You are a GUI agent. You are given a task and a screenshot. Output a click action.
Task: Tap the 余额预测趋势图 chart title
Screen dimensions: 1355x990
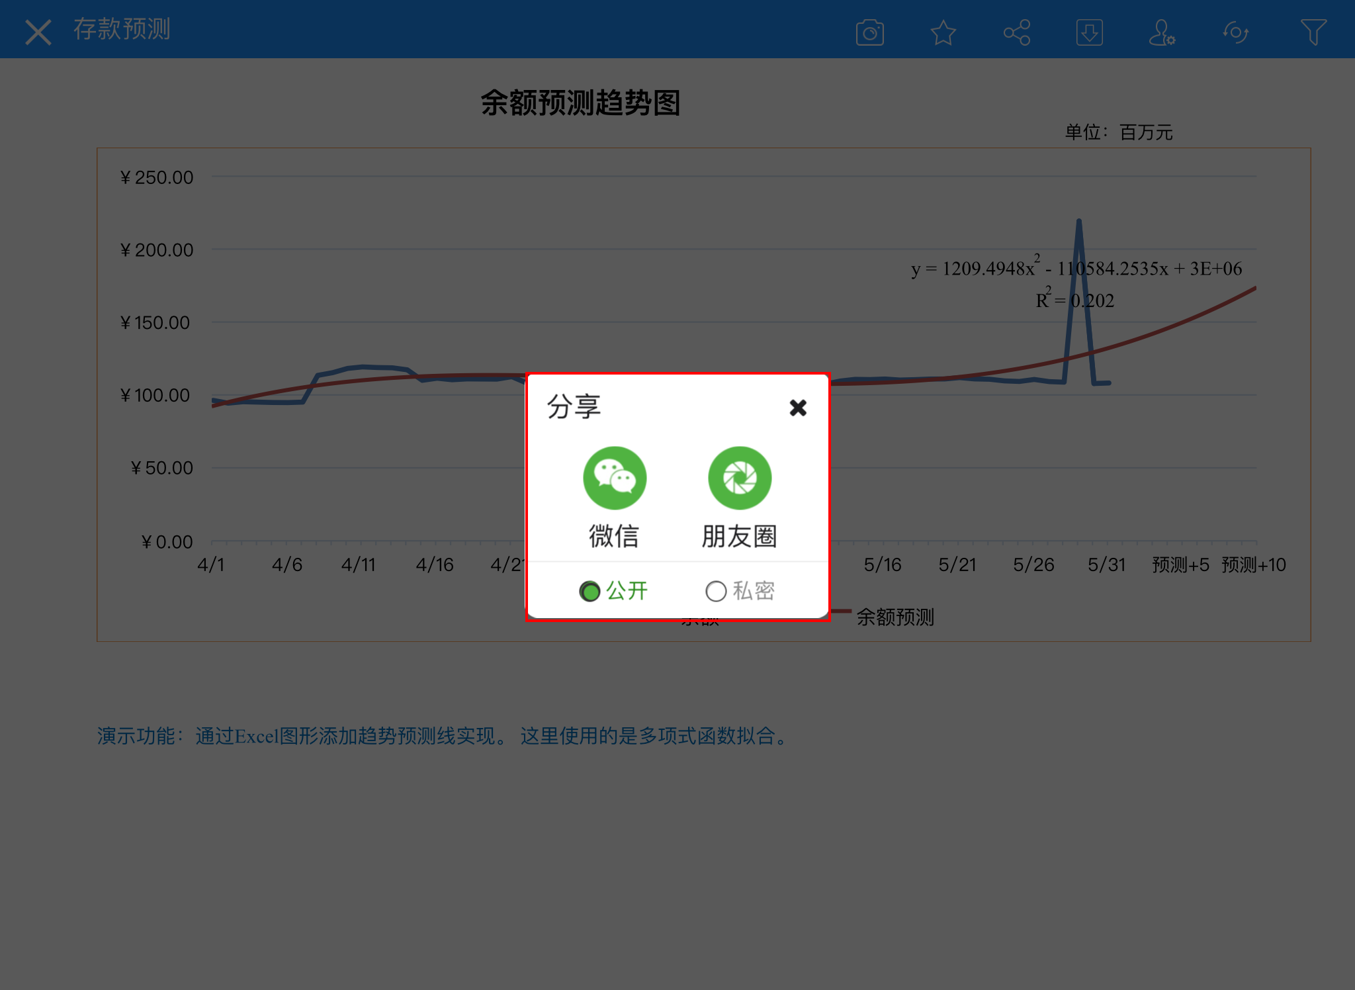[x=580, y=103]
